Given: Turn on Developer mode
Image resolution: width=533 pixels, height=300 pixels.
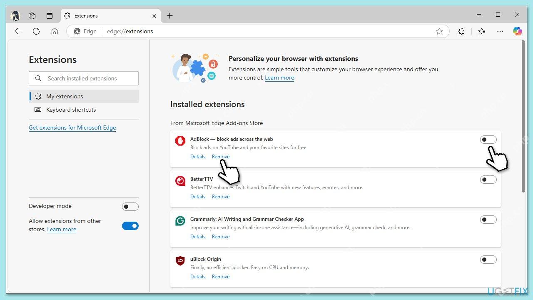Looking at the screenshot, I should pos(130,206).
